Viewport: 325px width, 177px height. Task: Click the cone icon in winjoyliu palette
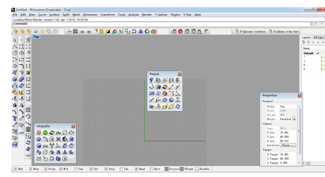pyautogui.click(x=65, y=152)
